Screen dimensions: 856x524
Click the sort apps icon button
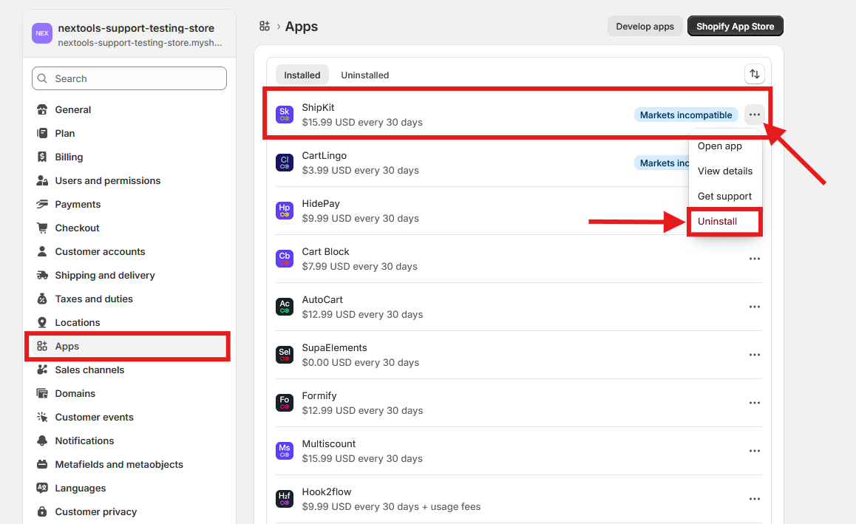[754, 74]
